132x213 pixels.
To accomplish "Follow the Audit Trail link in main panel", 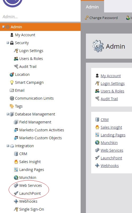I will coord(109,99).
